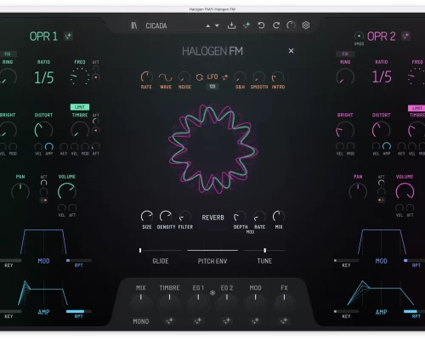Click the OPR 2 RING knob
Image resolution: width=425 pixels, height=340 pixels.
click(345, 77)
